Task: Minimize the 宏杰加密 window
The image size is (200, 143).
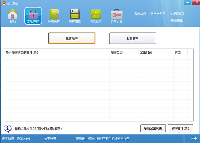Action: pos(187,2)
